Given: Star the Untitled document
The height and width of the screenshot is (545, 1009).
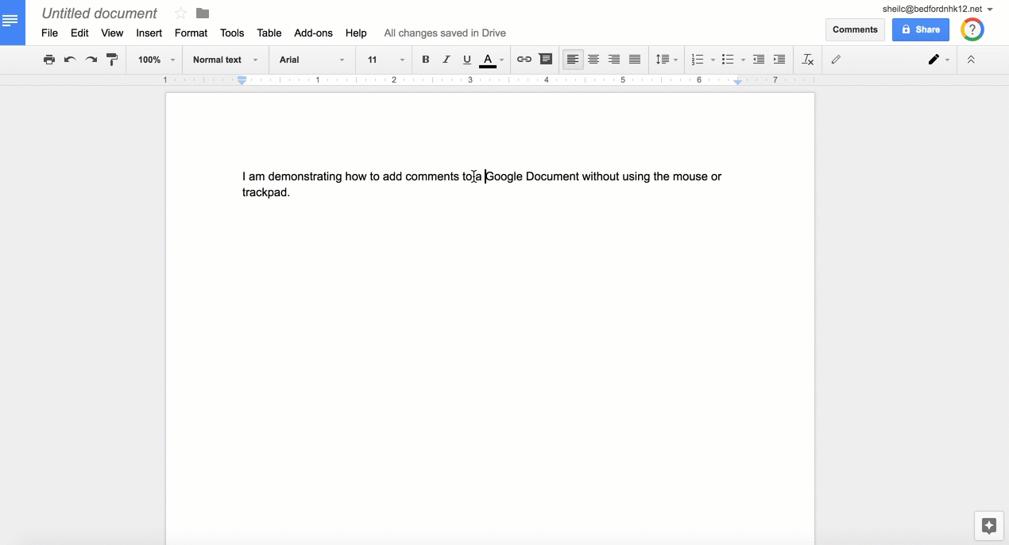Looking at the screenshot, I should click(x=180, y=14).
